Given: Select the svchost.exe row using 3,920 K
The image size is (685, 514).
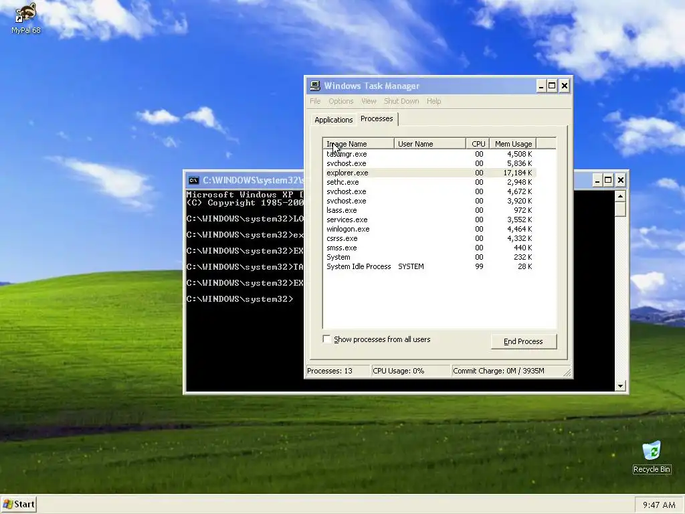Looking at the screenshot, I should pyautogui.click(x=429, y=201).
